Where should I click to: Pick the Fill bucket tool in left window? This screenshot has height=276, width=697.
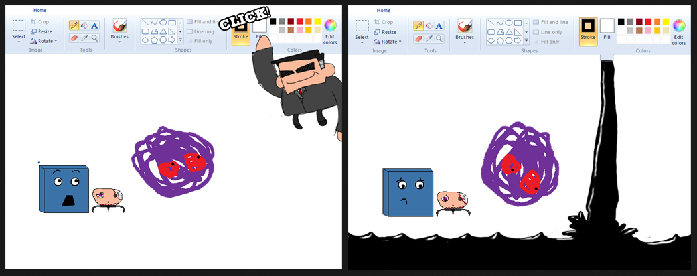coord(84,25)
